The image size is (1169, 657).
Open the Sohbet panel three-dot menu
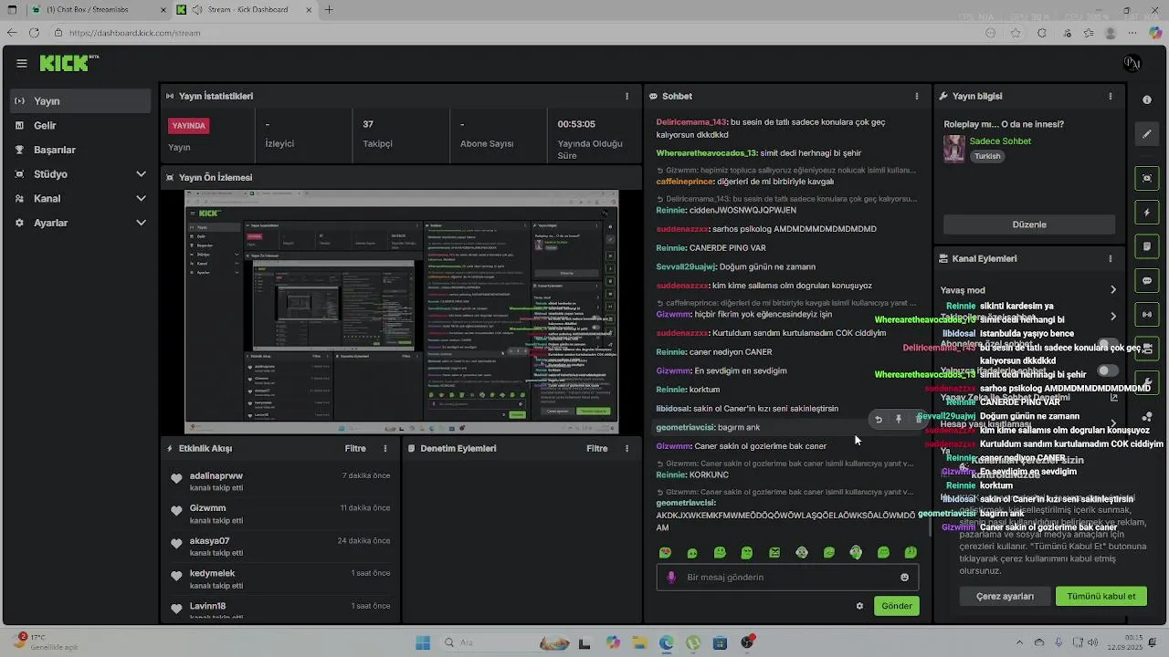click(x=917, y=96)
